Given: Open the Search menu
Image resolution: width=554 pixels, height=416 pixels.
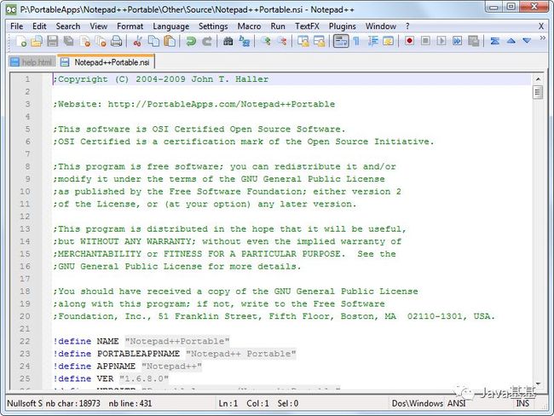Looking at the screenshot, I should click(68, 26).
